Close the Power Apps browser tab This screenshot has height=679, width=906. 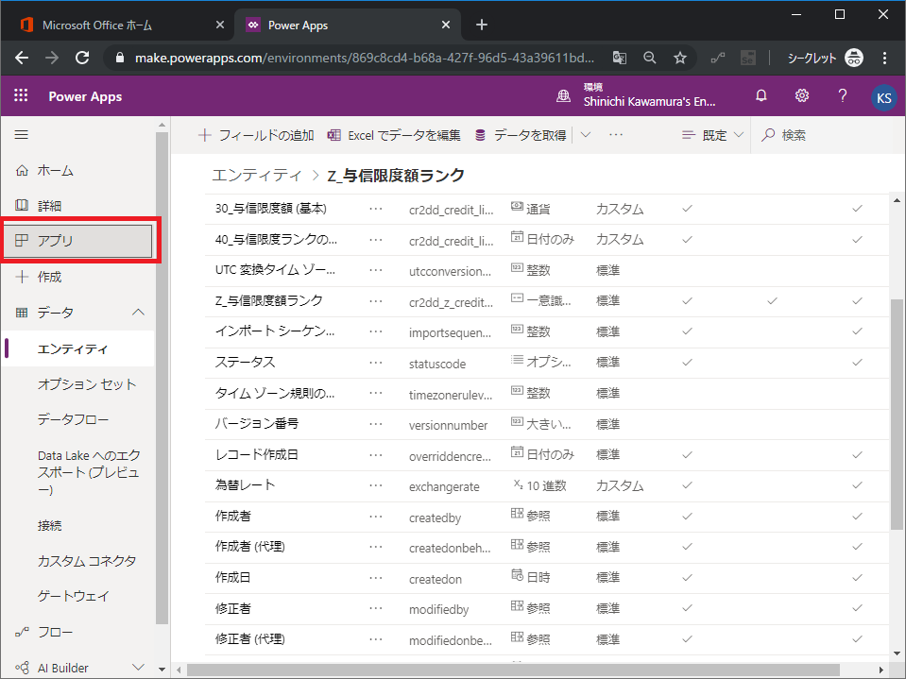(x=446, y=25)
